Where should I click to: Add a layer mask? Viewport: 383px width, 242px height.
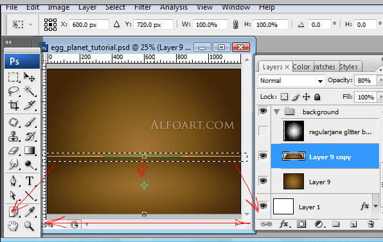coord(301,224)
